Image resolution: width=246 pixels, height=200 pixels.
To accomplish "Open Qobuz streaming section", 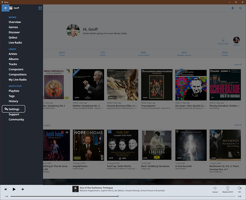I will (x=13, y=38).
